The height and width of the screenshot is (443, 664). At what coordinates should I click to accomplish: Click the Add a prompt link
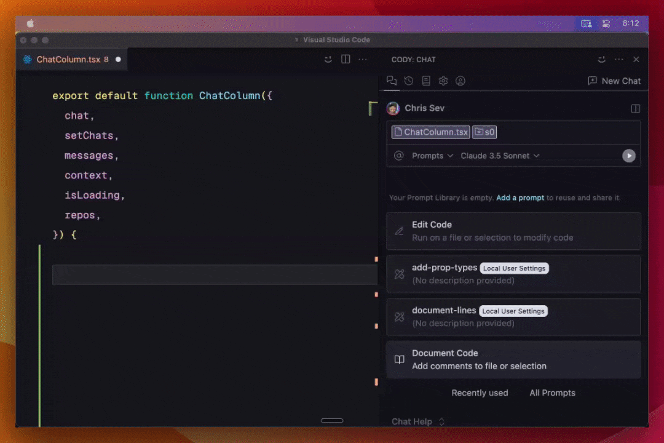520,198
